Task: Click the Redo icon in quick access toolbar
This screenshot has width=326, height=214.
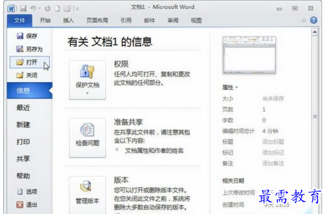Action: coord(48,8)
